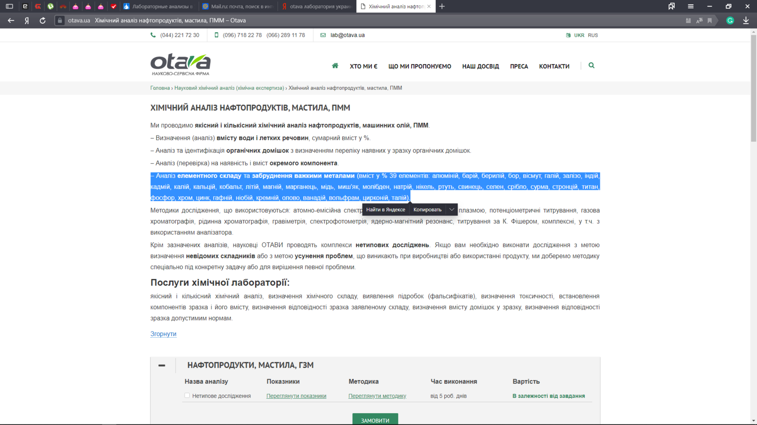
Task: Click the mobile phone icon
Action: (x=217, y=35)
